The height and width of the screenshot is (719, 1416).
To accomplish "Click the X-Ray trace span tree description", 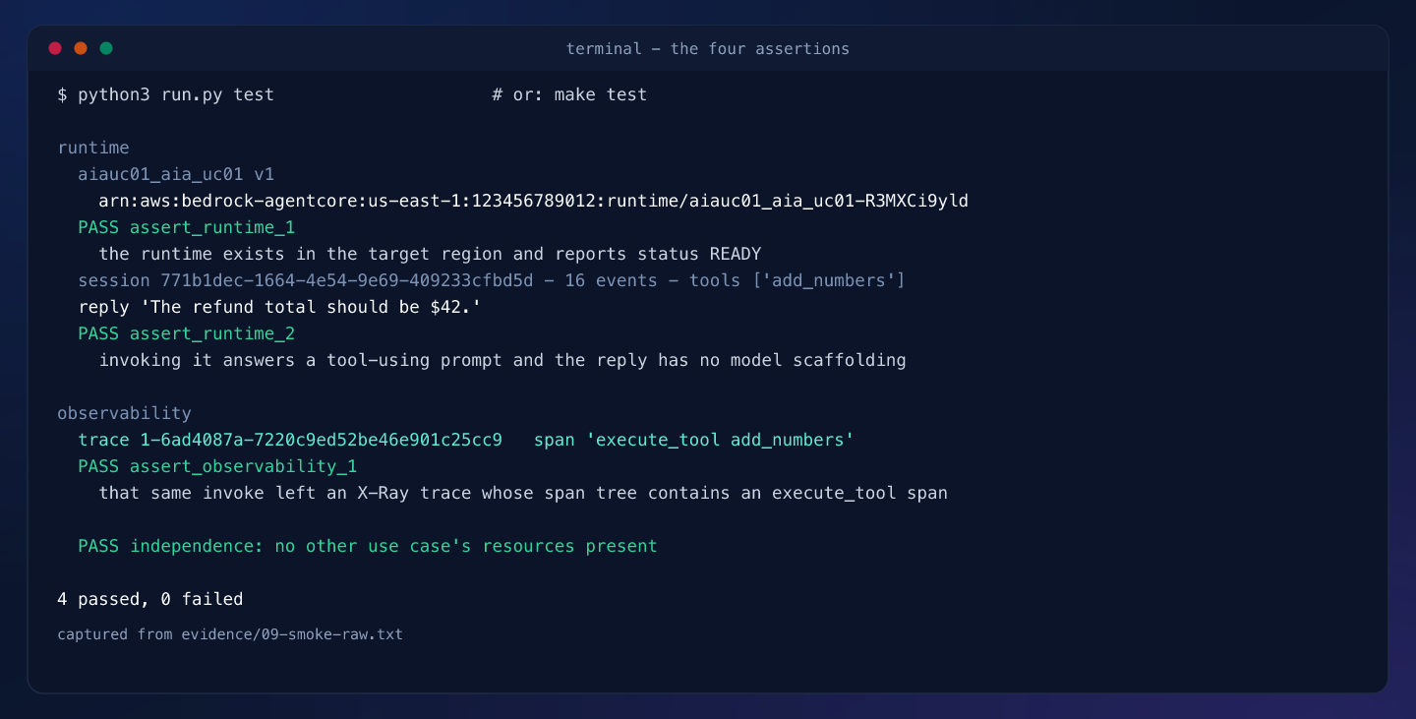I will pyautogui.click(x=523, y=493).
